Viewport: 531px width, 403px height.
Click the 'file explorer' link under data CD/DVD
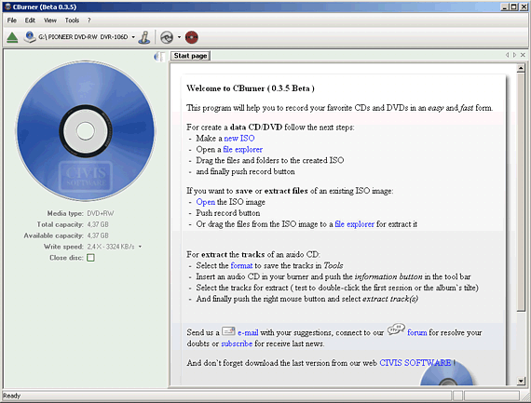pyautogui.click(x=242, y=150)
